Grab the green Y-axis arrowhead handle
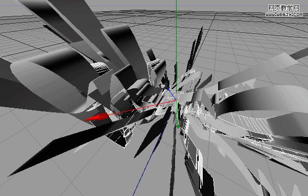308x196 pixels. tap(178, 127)
